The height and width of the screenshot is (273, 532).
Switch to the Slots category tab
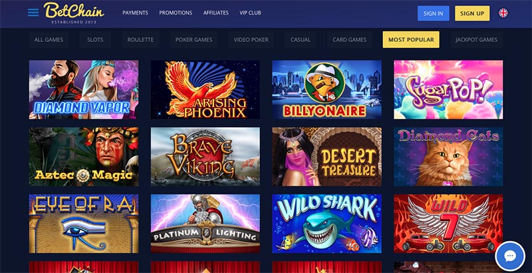point(95,40)
